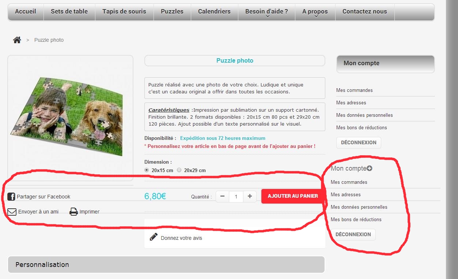Select the 20x29 cm dimension option
458x279 pixels.
179,170
